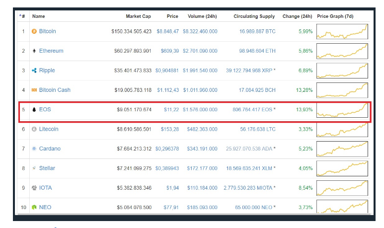Image resolution: width=384 pixels, height=228 pixels.
Task: Open the Bitcoin name link
Action: tap(48, 31)
